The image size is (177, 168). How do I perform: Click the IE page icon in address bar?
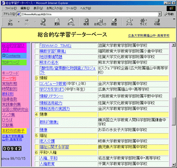[19, 14]
